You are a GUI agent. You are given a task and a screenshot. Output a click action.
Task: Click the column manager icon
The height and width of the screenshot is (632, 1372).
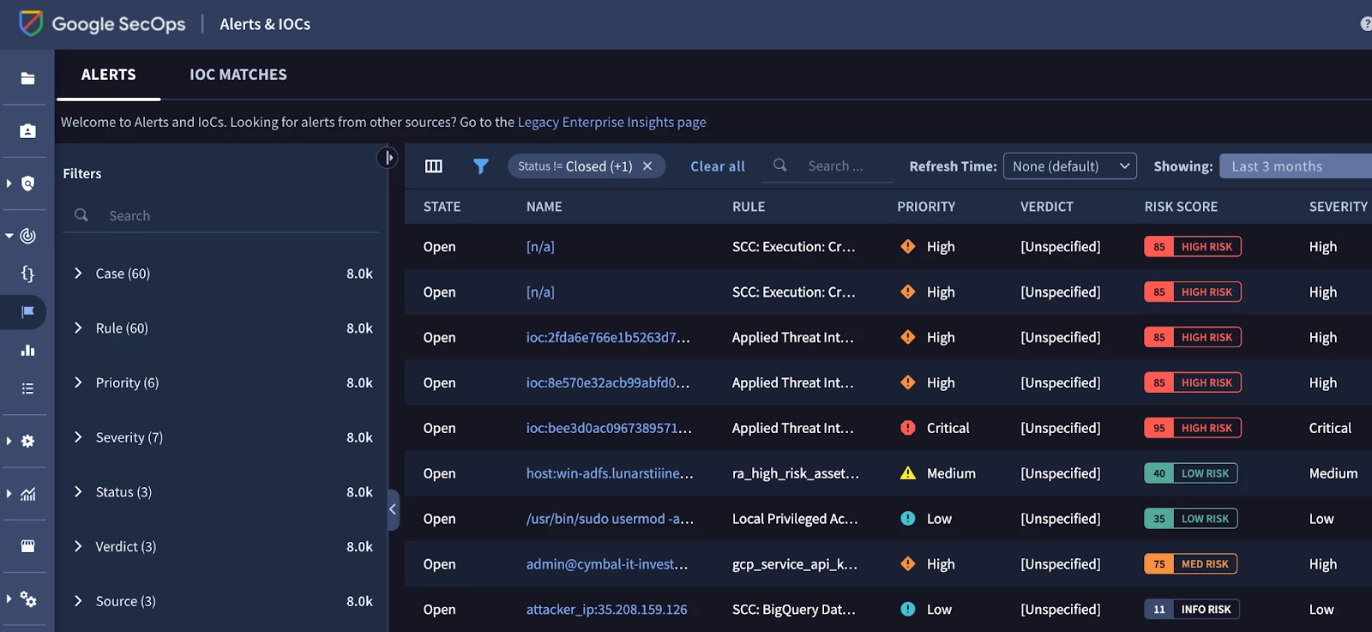[x=434, y=166]
